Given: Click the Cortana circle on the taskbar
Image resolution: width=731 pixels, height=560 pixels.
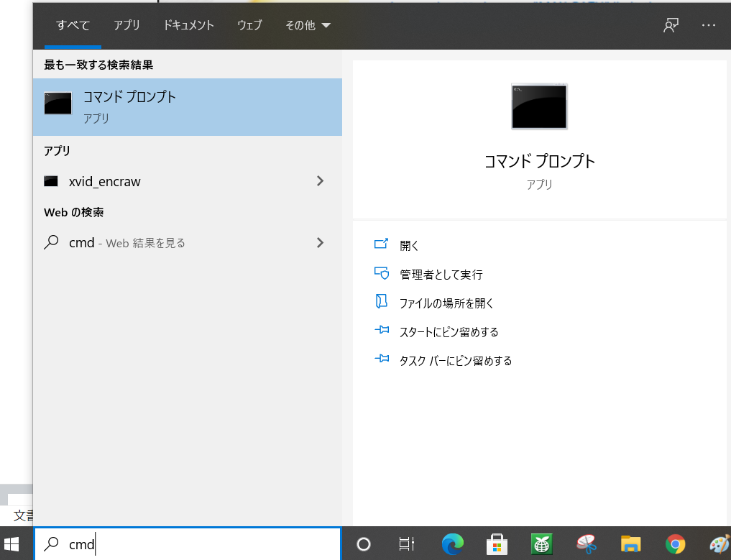Looking at the screenshot, I should tap(363, 544).
